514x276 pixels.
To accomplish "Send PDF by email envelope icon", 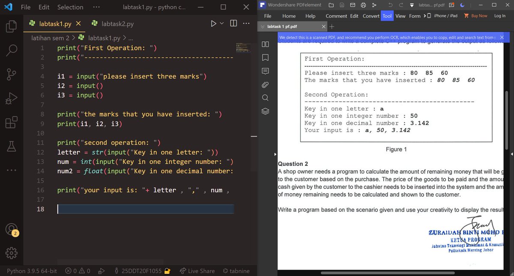I will tap(353, 5).
